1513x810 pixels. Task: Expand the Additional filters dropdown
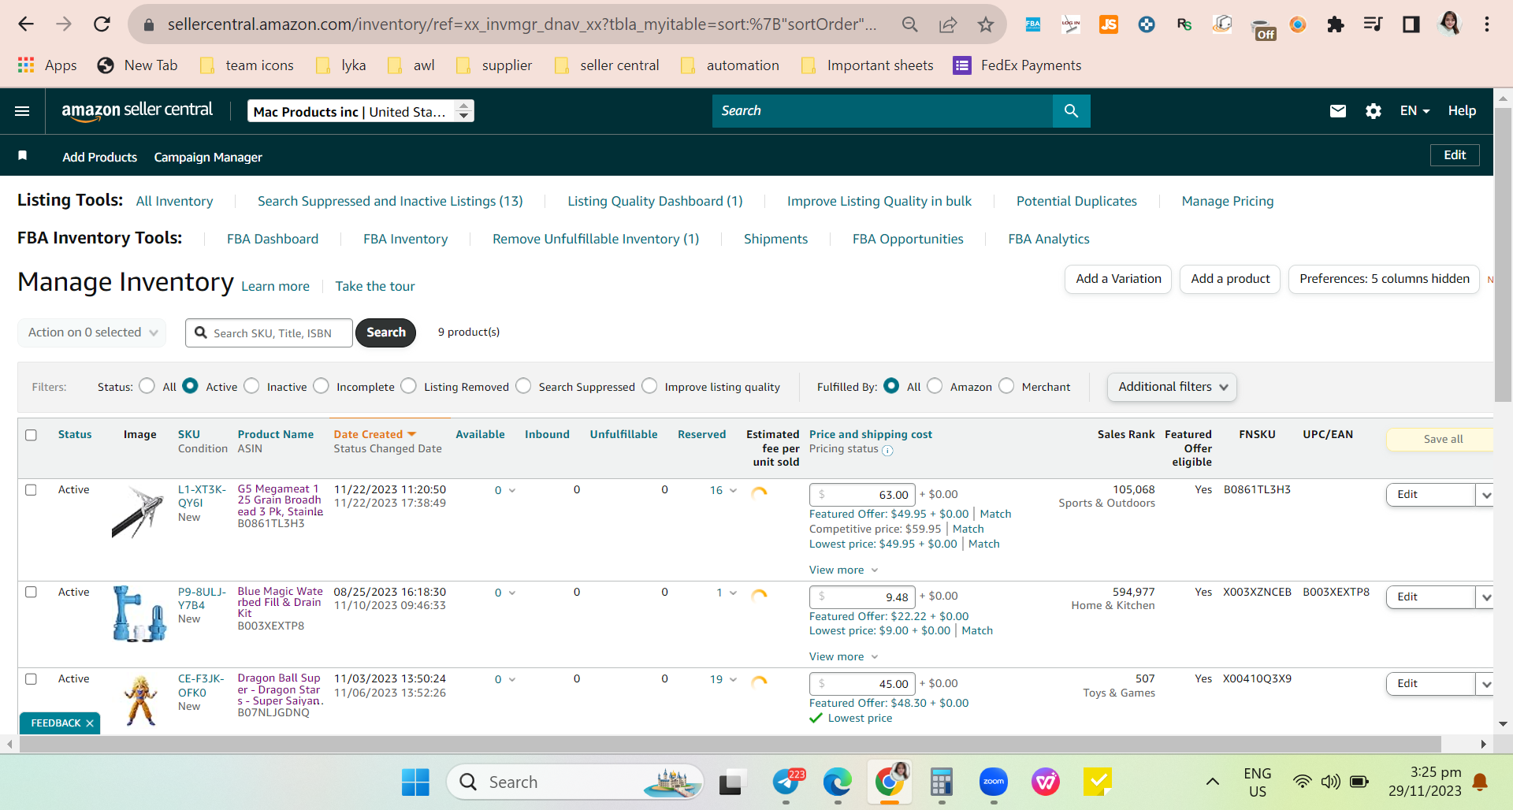(1172, 387)
